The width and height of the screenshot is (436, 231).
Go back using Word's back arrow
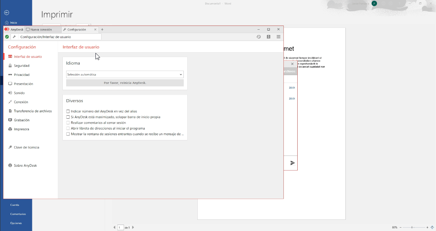point(7,12)
